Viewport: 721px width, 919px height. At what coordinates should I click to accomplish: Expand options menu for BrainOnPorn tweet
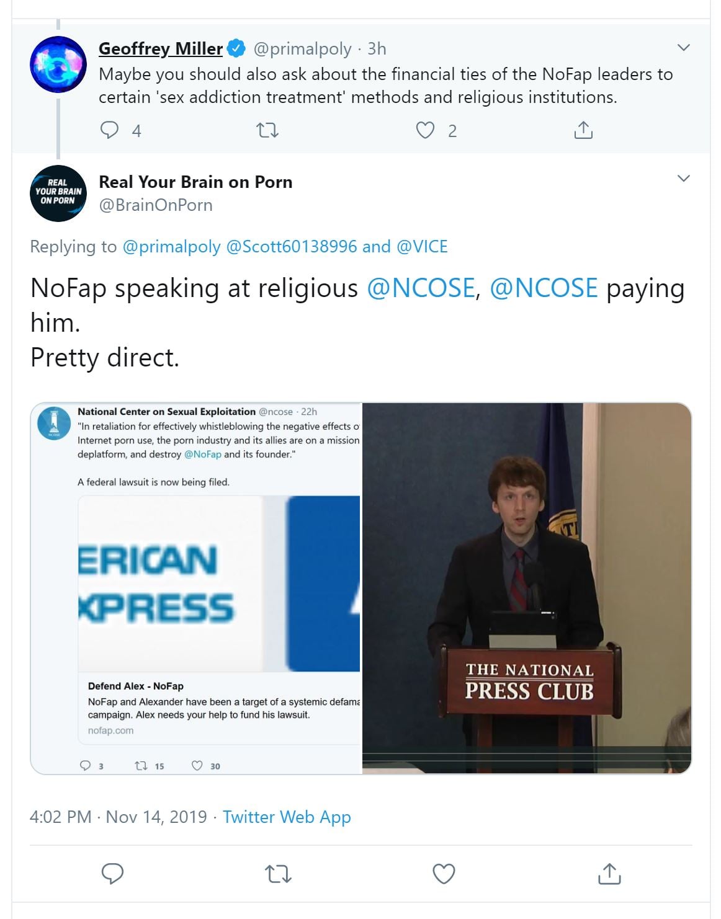pyautogui.click(x=684, y=179)
